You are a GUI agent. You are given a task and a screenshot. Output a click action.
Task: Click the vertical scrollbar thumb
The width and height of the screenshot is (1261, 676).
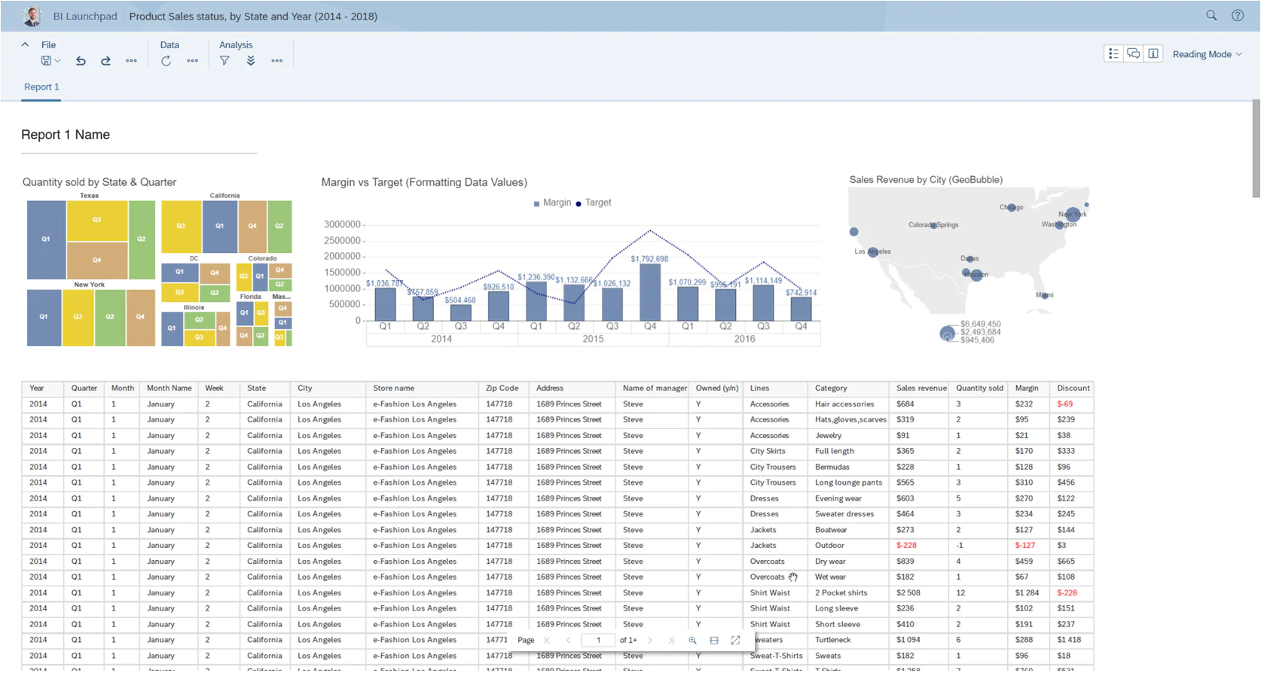(x=1256, y=148)
